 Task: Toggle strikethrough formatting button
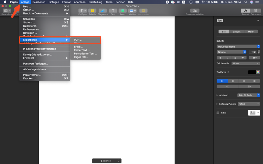click(243, 58)
